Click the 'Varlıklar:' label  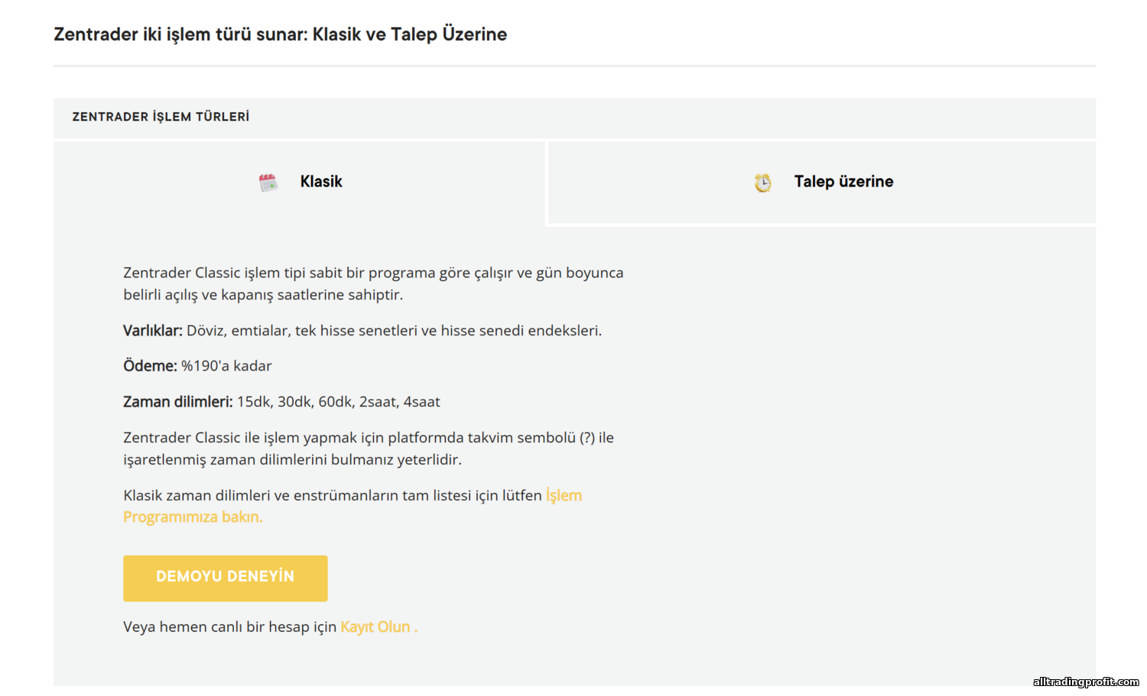coord(153,330)
